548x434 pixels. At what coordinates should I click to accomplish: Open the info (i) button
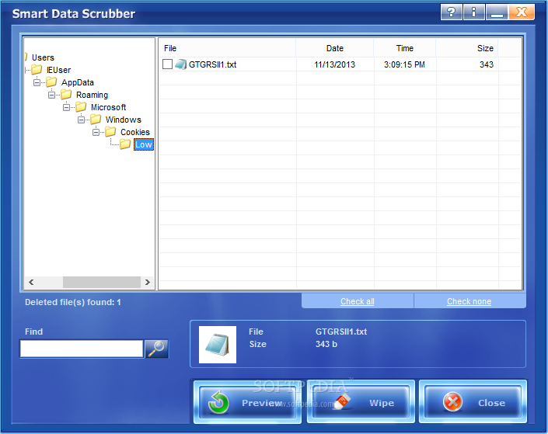[x=473, y=12]
